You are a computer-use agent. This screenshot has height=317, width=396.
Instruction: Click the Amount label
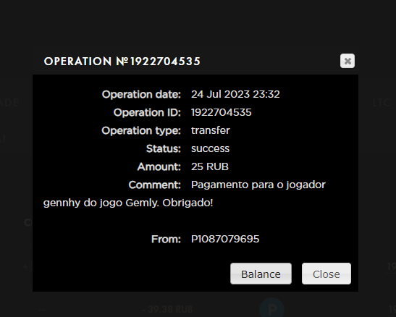[159, 166]
